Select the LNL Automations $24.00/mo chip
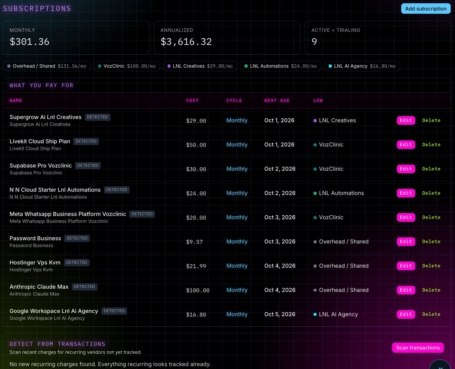The image size is (455, 369). 281,66
